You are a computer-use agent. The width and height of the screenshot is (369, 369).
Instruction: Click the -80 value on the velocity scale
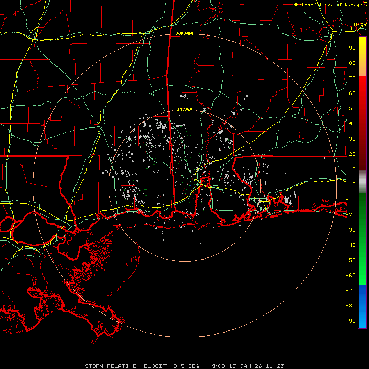[351, 306]
